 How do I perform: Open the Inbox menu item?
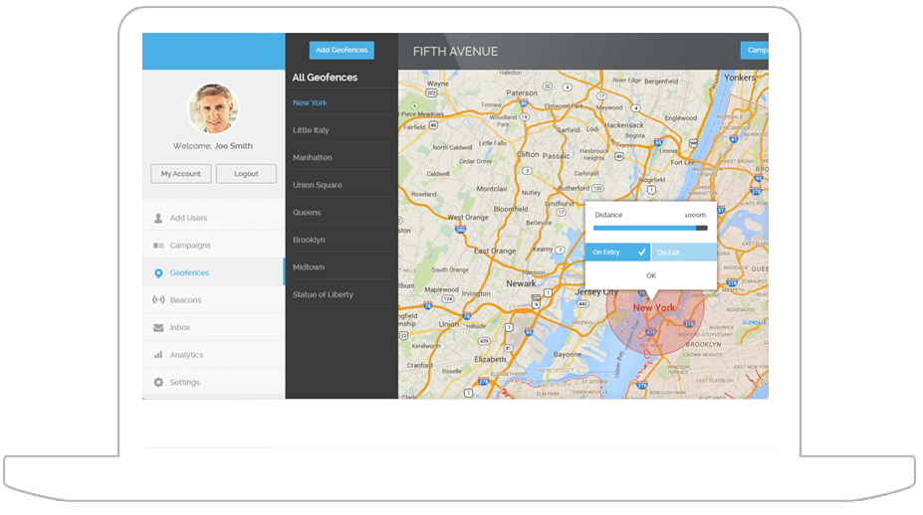coord(214,327)
